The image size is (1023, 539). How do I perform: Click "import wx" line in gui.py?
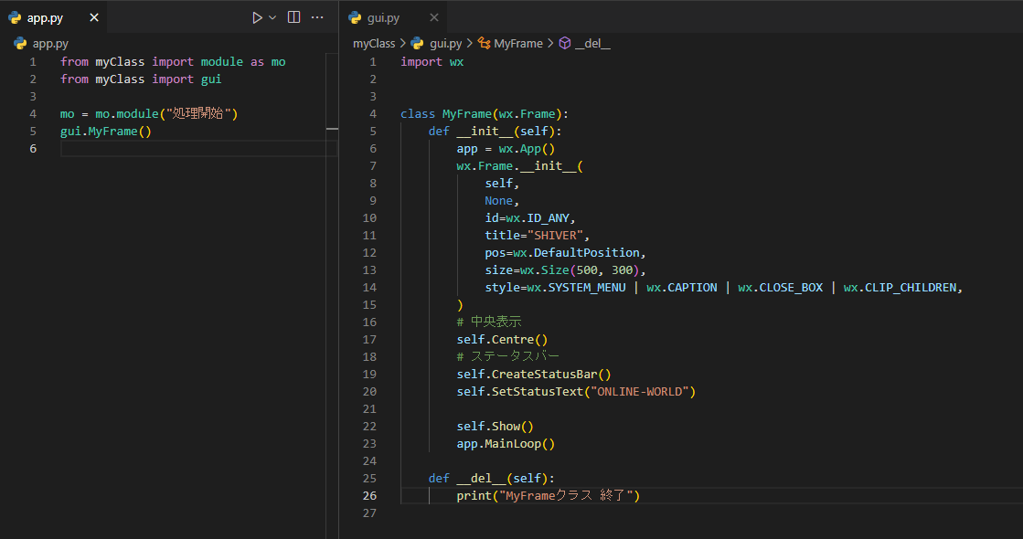click(432, 62)
